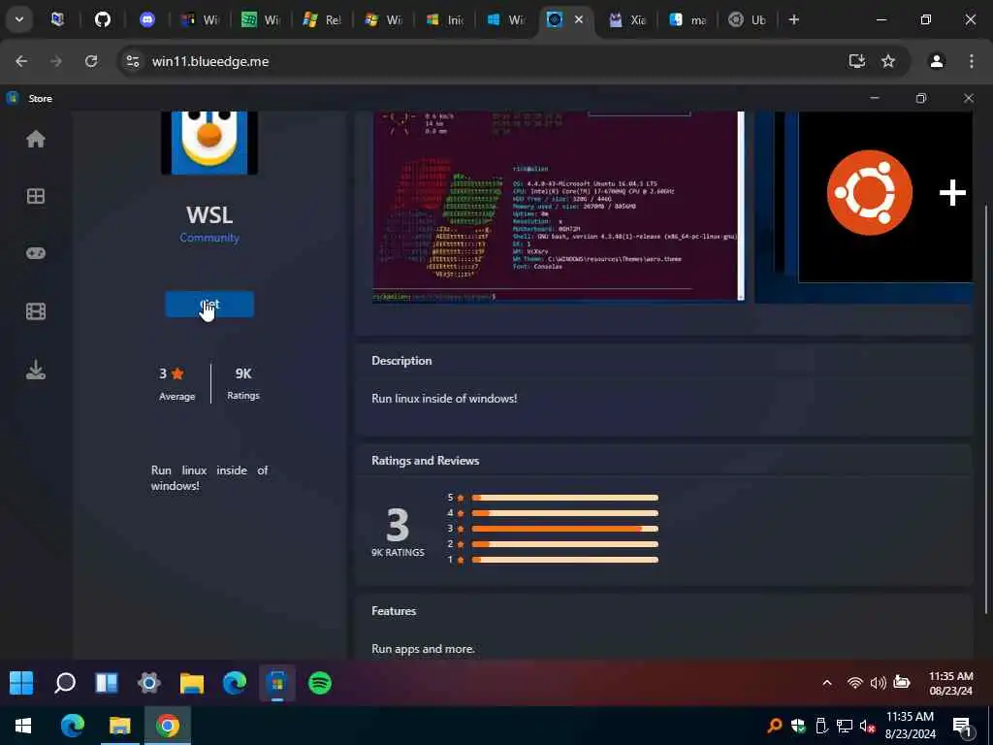
Task: Click the Chrome back arrow
Action: [x=21, y=61]
